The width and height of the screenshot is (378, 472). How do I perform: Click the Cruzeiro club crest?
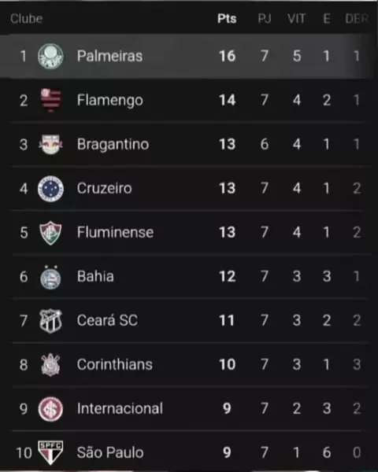coord(50,189)
